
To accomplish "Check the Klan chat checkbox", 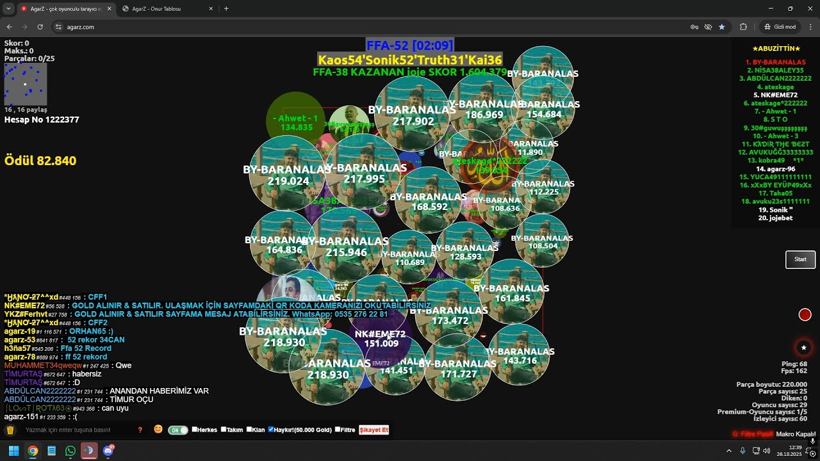I will tap(249, 430).
